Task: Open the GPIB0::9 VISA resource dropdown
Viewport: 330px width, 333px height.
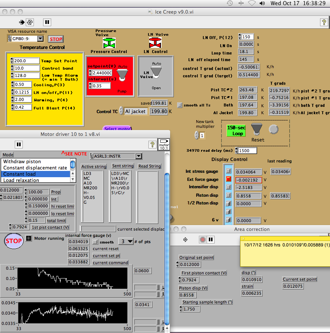Action: tap(40, 39)
